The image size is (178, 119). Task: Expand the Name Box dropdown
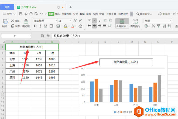click(x=30, y=36)
